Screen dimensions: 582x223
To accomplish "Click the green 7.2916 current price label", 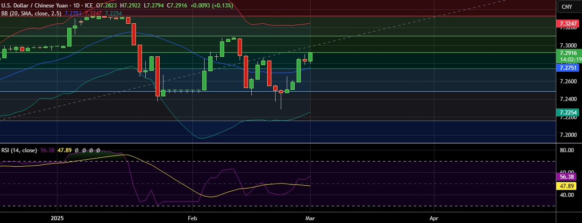I will point(569,53).
